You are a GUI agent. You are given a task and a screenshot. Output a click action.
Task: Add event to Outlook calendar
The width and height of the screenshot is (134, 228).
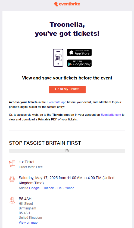tap(48, 188)
